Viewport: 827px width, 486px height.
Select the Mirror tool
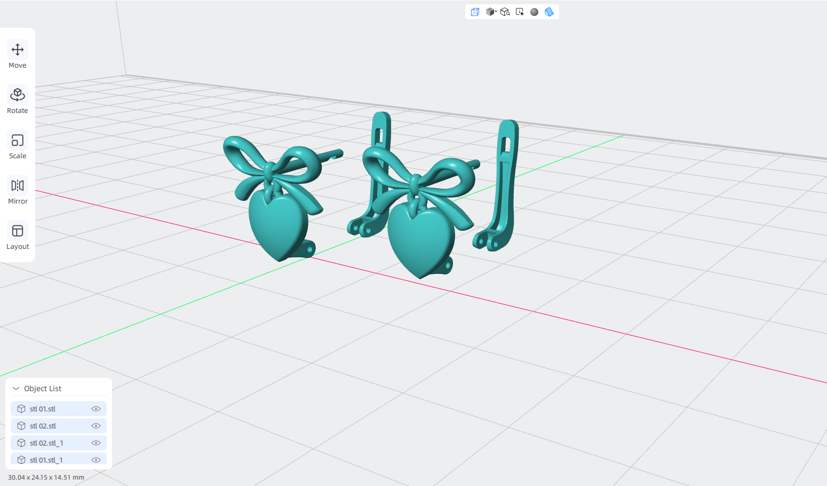tap(18, 191)
